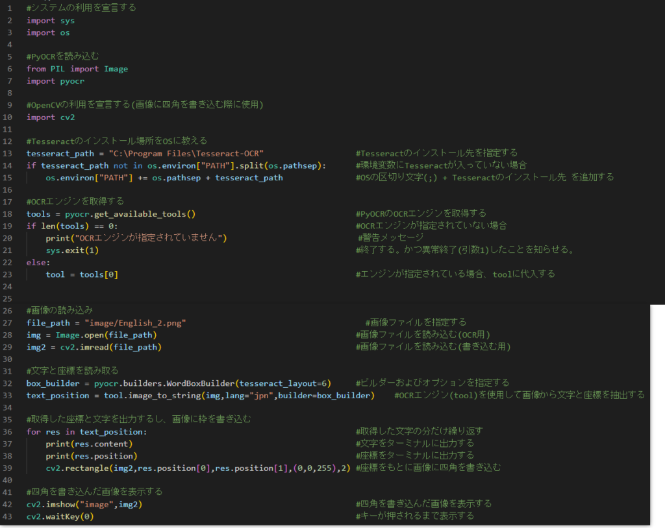Click comment '#PyOCRを読み込む' on line 5
Screen dimensions: 665x528
click(63, 56)
